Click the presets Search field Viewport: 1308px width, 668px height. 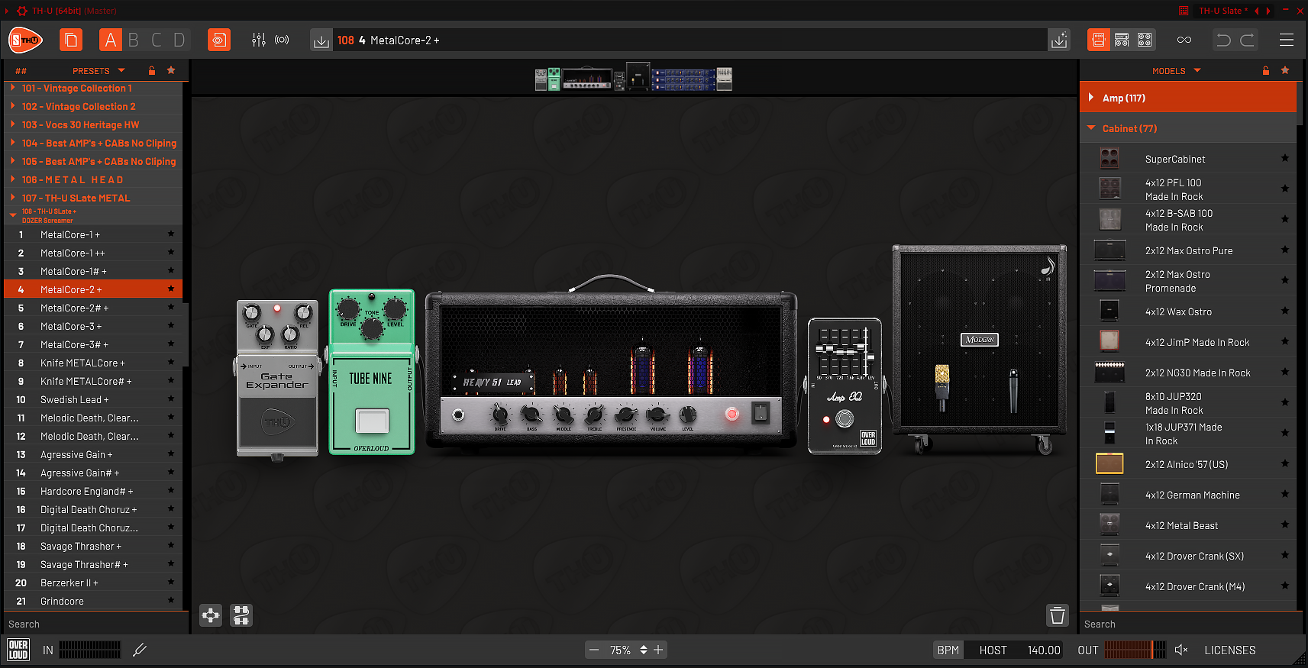pos(96,624)
